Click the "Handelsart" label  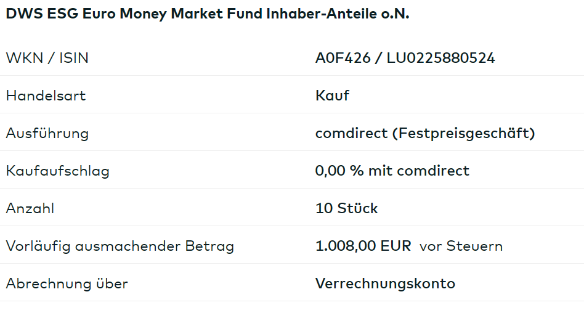point(46,96)
